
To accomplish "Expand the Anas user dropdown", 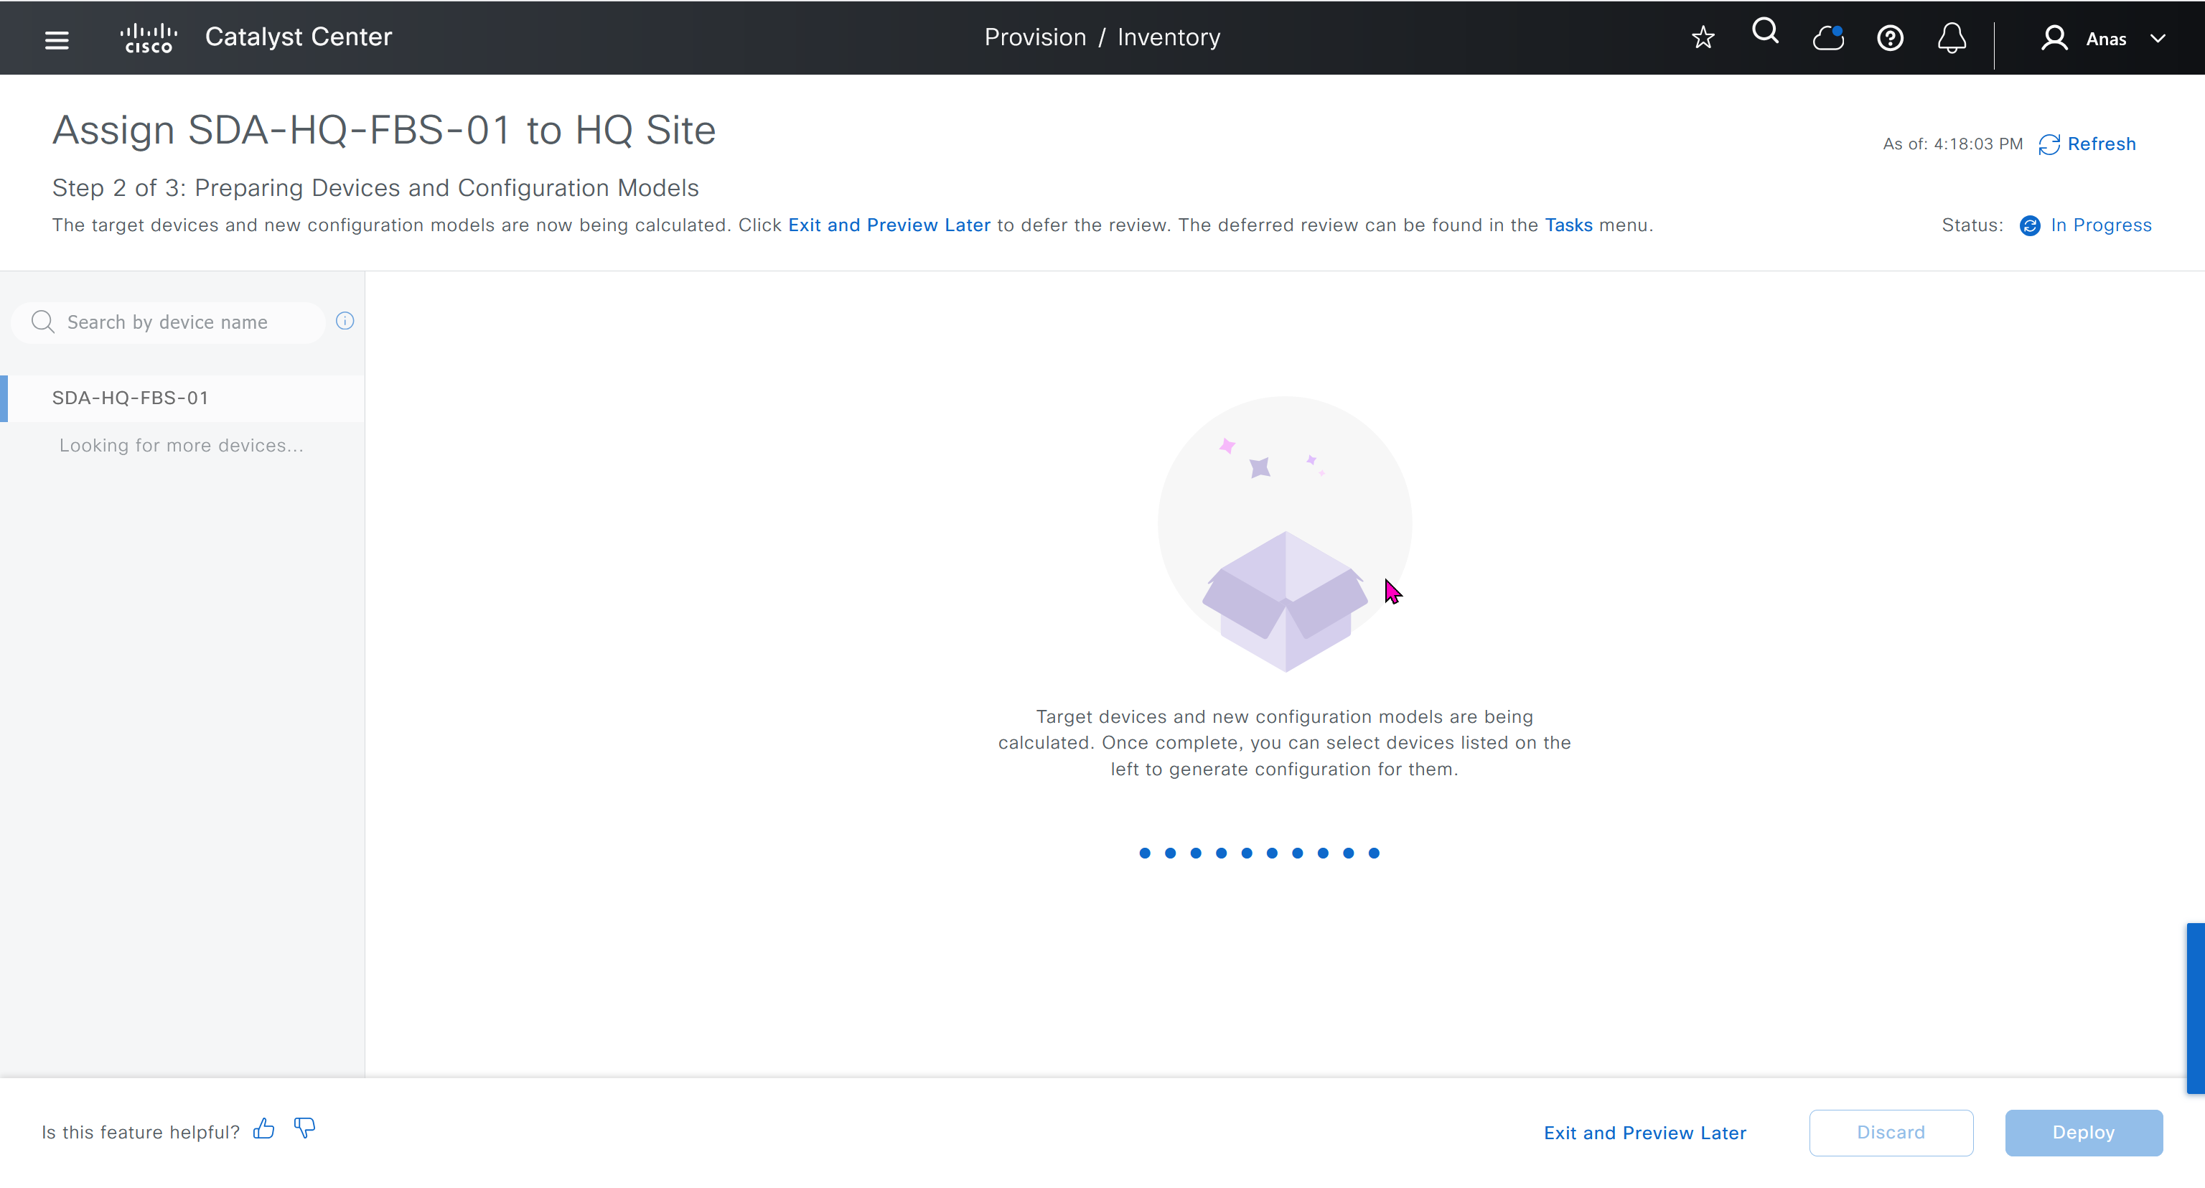I will coord(2157,39).
